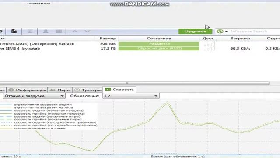Viewport: 280px width, 158px height.
Task: Switch to the Пиры tab
Action: pos(60,90)
